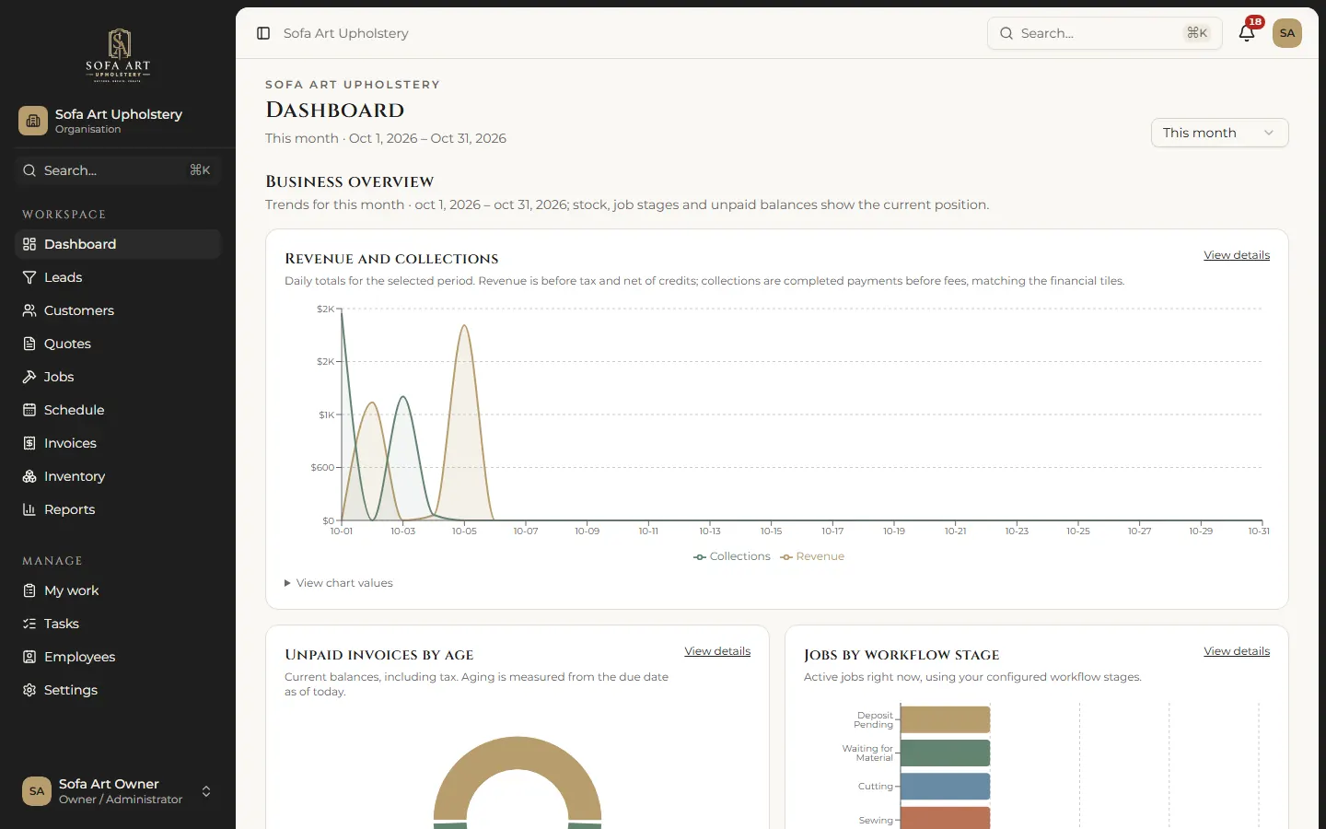Viewport: 1326px width, 829px height.
Task: View details for Revenue and Collections
Action: tap(1237, 255)
